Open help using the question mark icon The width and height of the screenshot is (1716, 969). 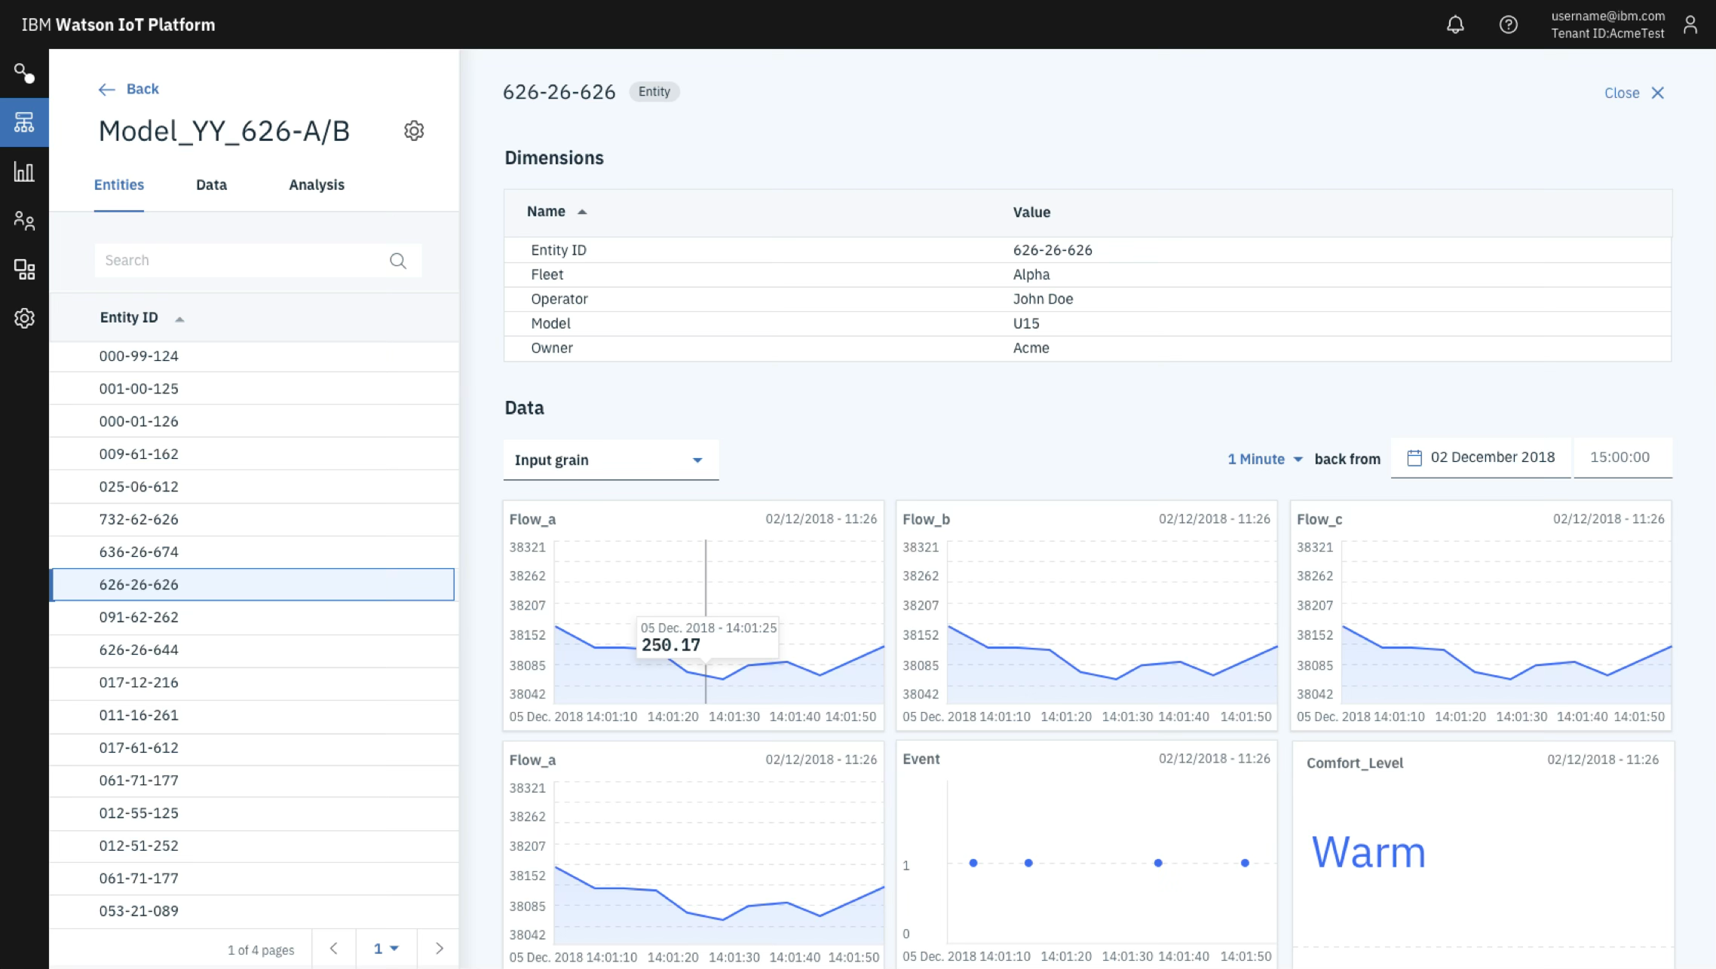point(1509,24)
